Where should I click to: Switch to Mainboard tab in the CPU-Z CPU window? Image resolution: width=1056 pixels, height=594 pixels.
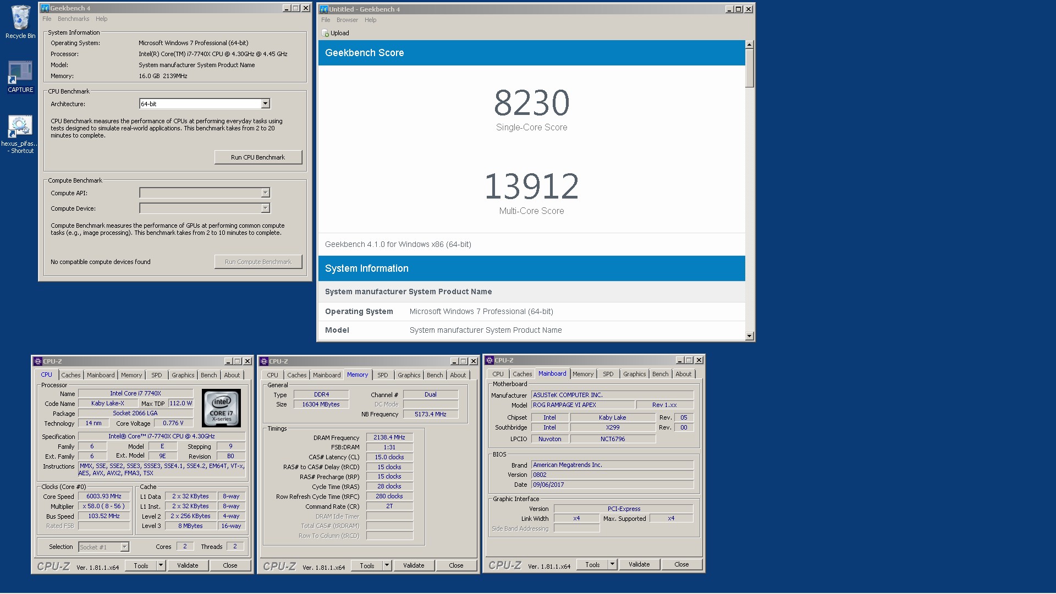(x=101, y=375)
